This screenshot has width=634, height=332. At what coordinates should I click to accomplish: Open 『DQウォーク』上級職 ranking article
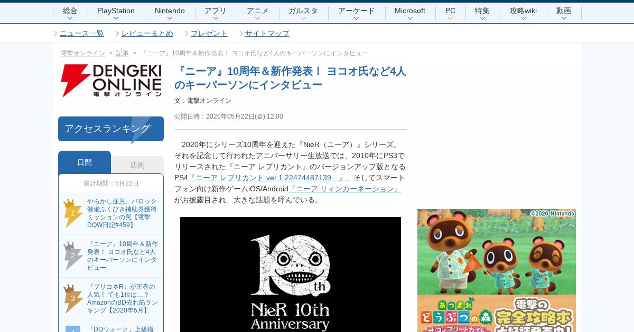tap(122, 329)
